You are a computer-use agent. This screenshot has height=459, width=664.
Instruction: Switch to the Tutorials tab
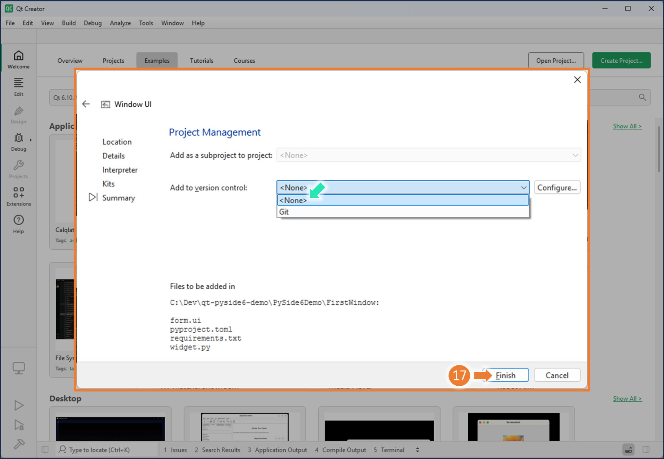[x=201, y=60]
